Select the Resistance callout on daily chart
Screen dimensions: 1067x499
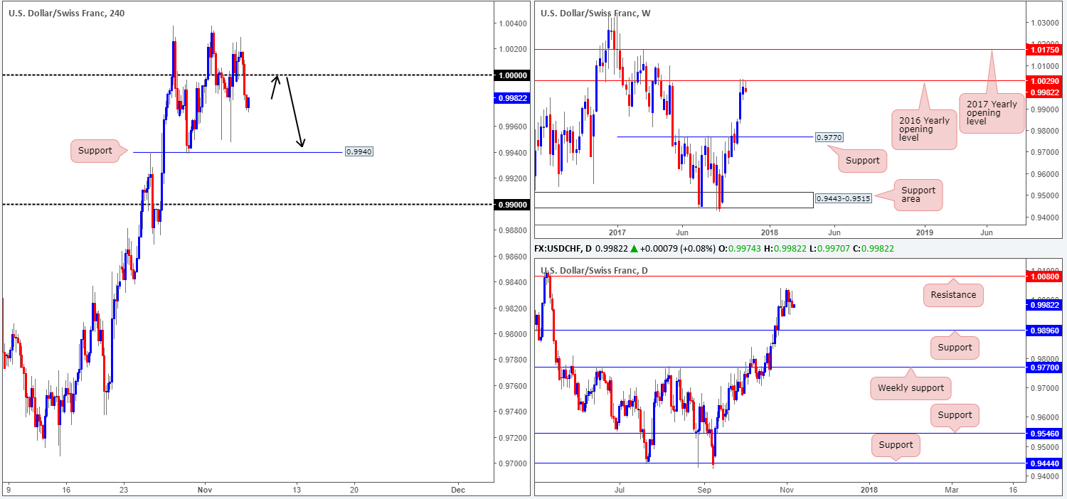click(x=953, y=294)
